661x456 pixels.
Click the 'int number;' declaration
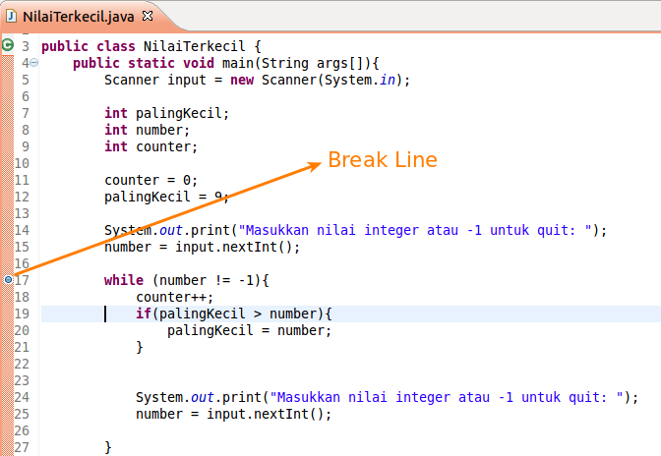[x=148, y=130]
